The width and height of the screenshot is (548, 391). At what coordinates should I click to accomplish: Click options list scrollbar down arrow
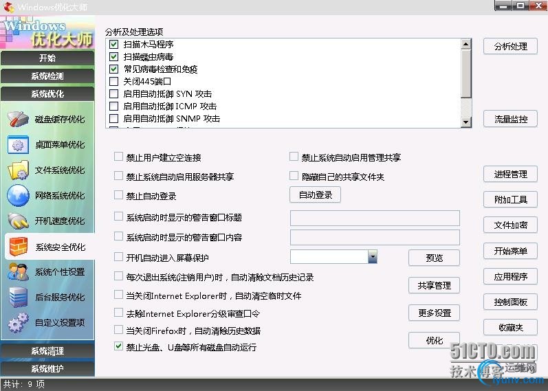466,122
